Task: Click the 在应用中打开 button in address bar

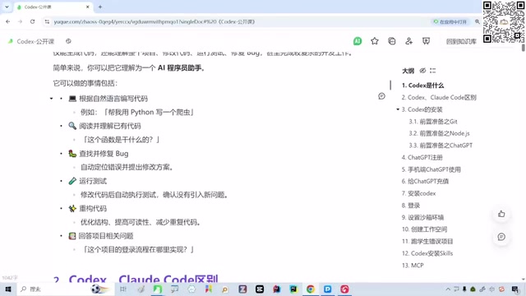Action: coord(450,22)
